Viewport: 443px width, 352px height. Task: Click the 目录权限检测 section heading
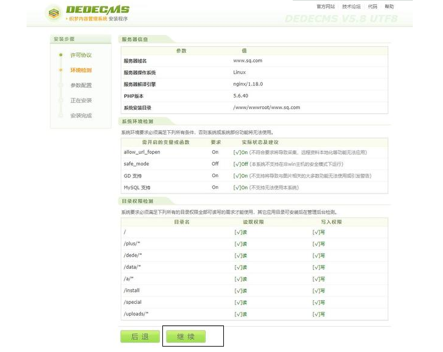coord(138,201)
